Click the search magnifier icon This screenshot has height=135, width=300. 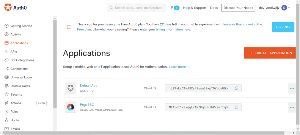111,8
